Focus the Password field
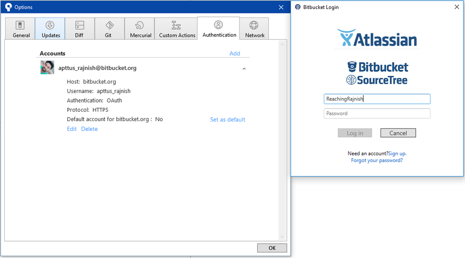Viewport: 465px width, 258px height. coord(377,113)
